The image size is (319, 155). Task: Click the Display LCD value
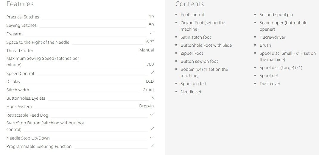point(150,81)
